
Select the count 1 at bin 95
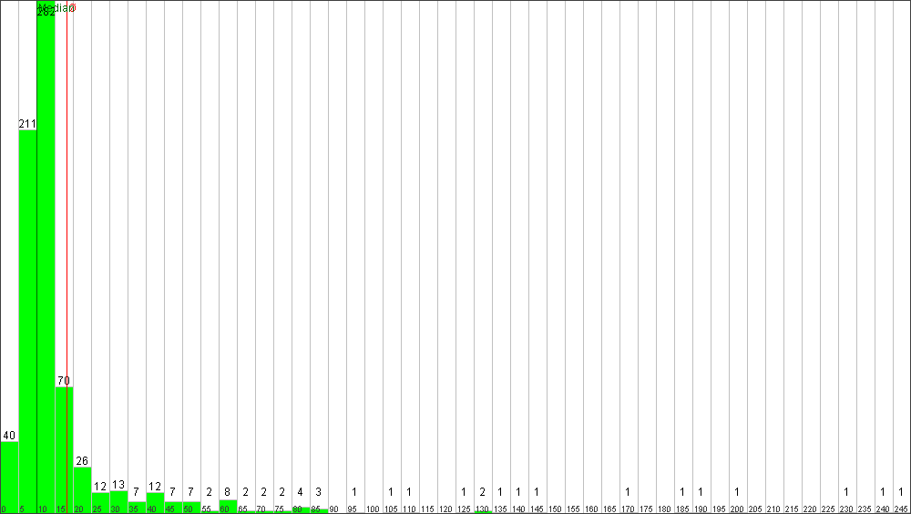click(x=354, y=492)
